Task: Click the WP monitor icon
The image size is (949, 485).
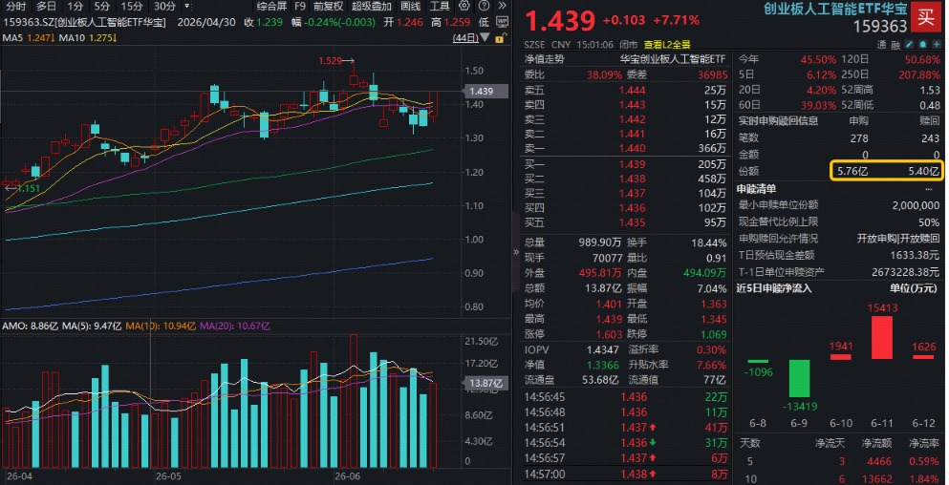Action: [x=502, y=22]
